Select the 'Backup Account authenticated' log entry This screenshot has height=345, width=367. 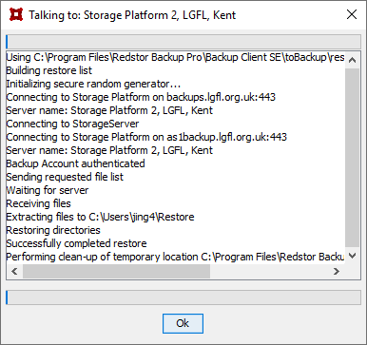tap(75, 163)
